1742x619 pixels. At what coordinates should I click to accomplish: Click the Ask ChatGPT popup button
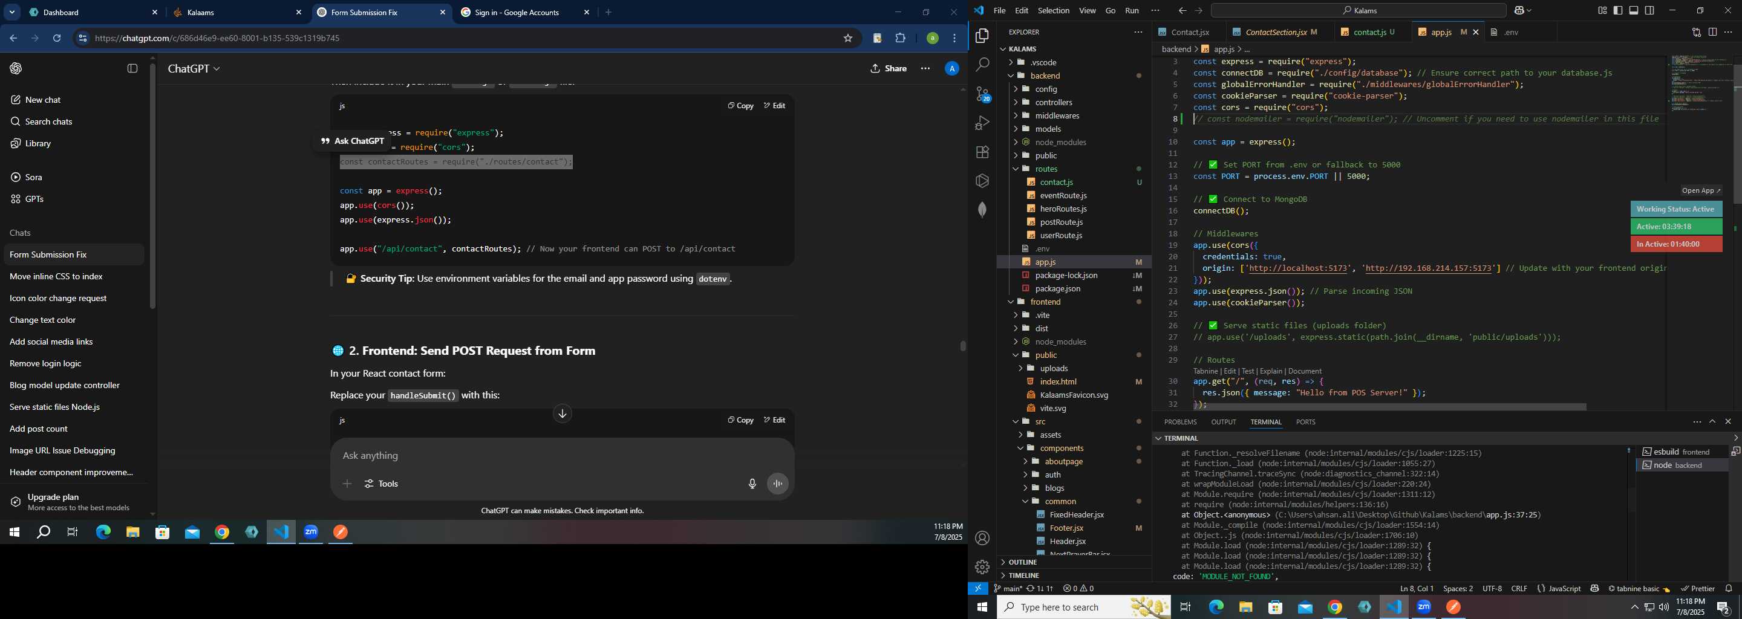point(352,141)
